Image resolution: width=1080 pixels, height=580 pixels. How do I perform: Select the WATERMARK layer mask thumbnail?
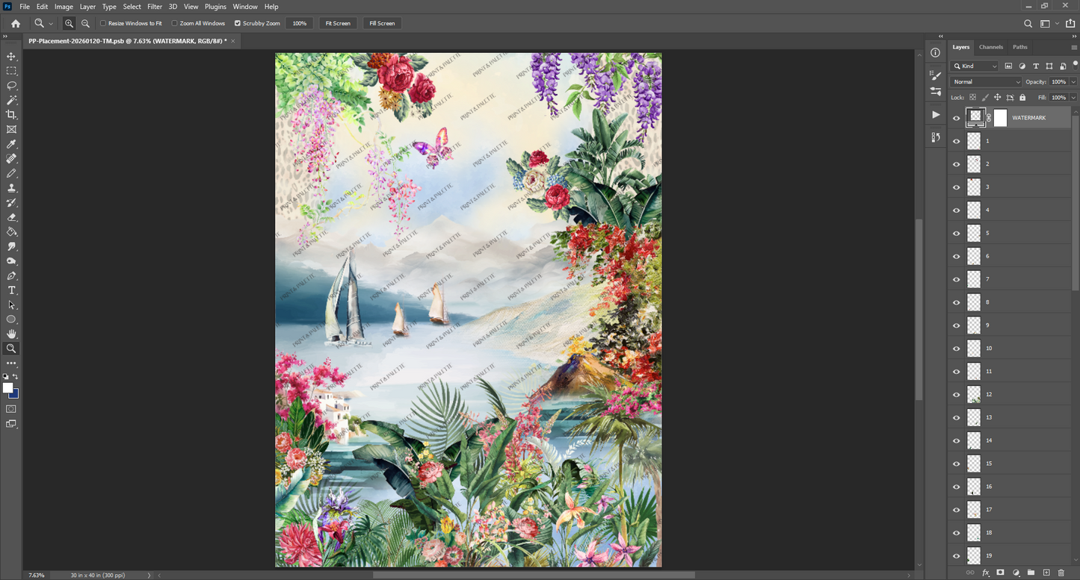pyautogui.click(x=1000, y=118)
